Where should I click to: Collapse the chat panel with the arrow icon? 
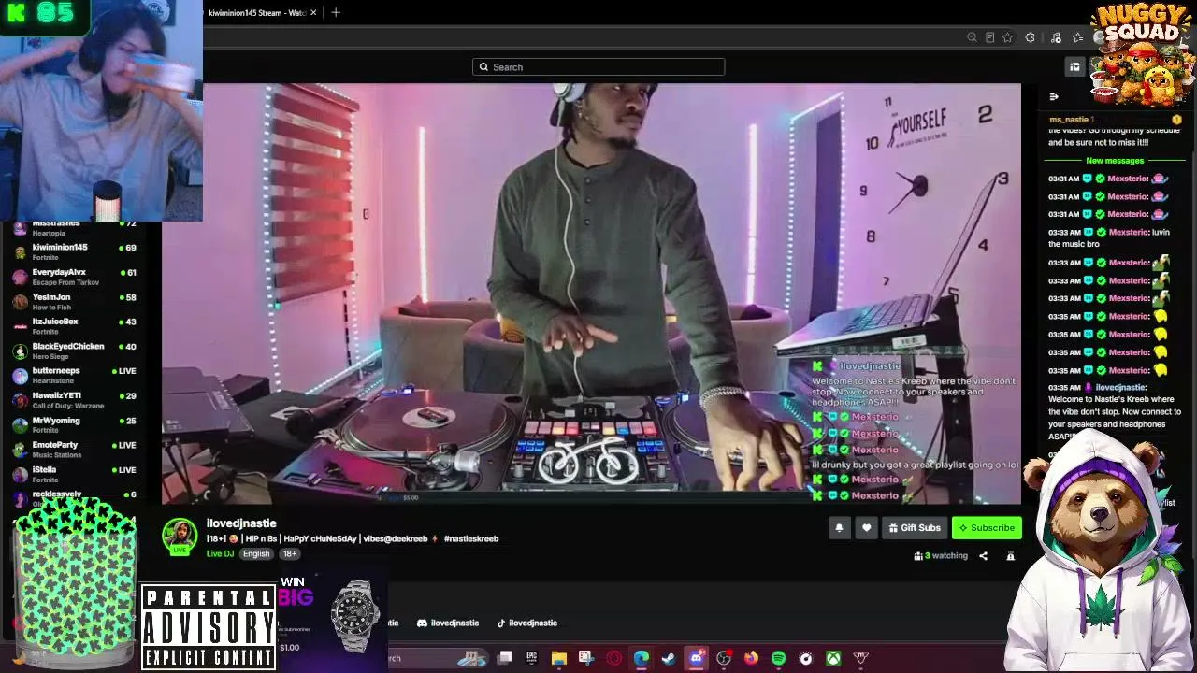click(1054, 97)
